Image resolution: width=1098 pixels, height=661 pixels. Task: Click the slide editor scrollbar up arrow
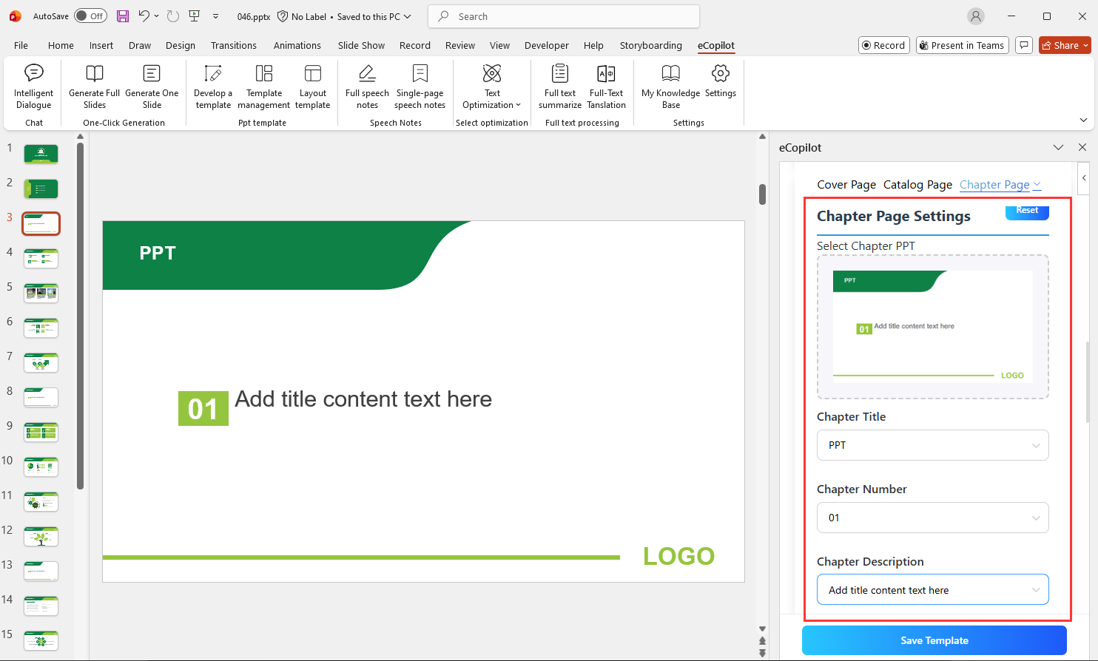coord(762,137)
